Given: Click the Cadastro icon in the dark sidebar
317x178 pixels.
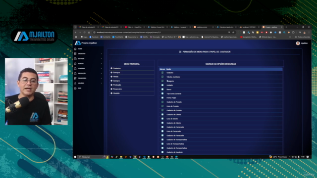Looking at the screenshot, I should pyautogui.click(x=75, y=54).
